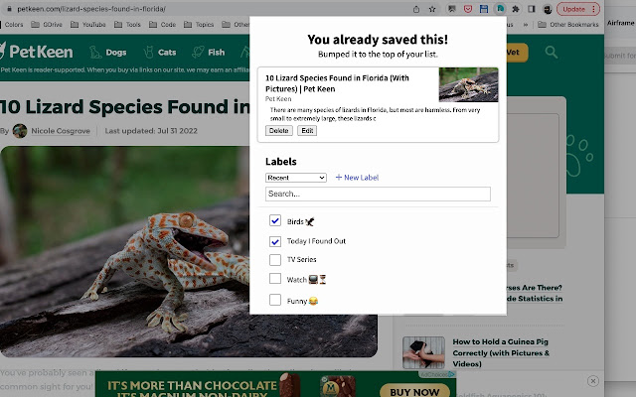Click the active teal extension icon
Image resolution: width=636 pixels, height=397 pixels.
tap(500, 9)
